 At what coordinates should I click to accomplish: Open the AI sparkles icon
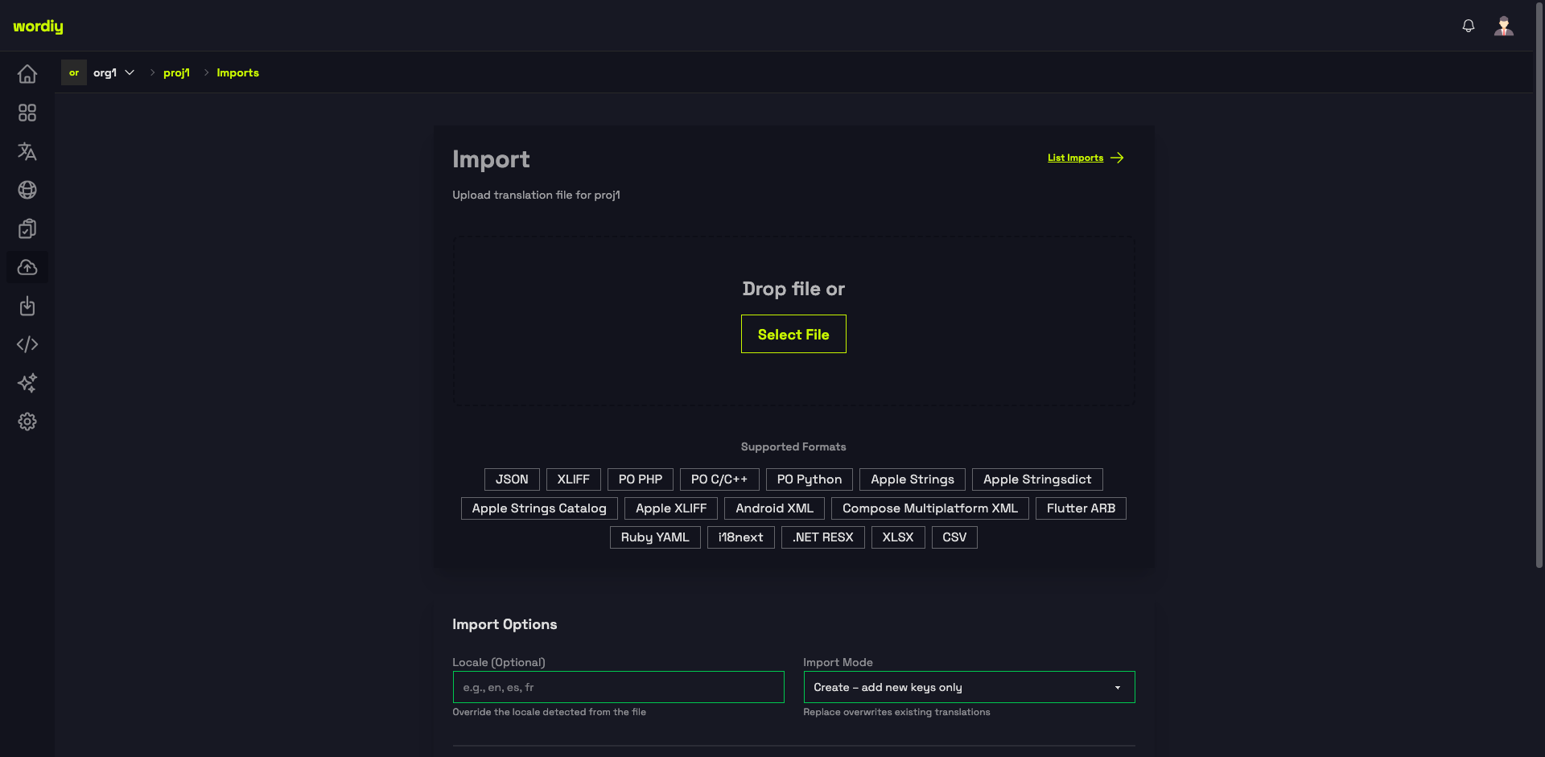click(x=27, y=383)
